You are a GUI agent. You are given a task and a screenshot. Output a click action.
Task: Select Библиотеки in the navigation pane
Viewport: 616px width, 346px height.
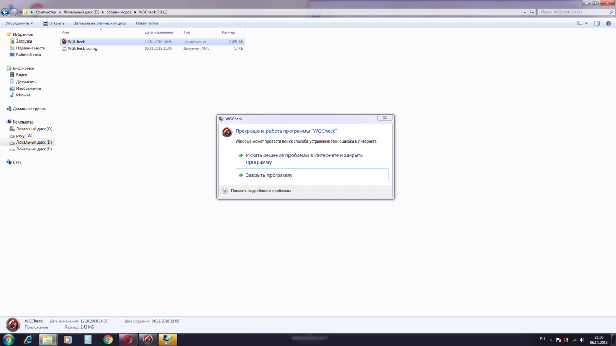point(24,68)
